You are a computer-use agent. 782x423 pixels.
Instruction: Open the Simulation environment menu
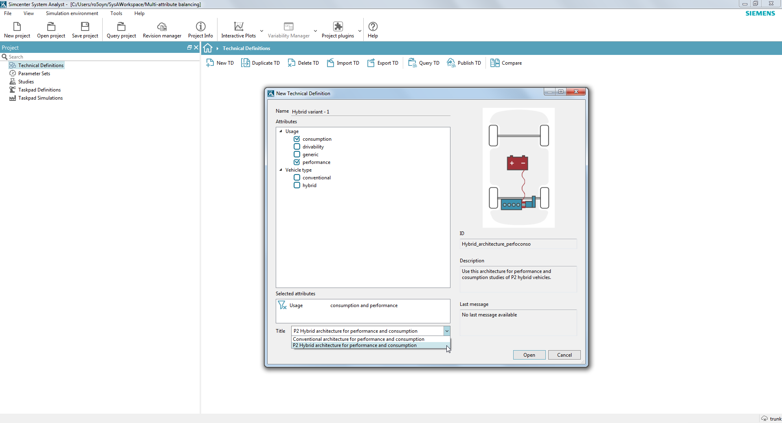tap(72, 13)
